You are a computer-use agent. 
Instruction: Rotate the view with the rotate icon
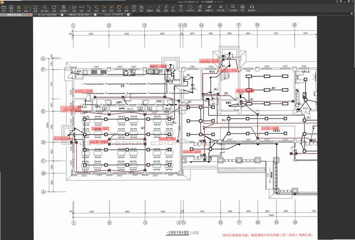tap(54, 8)
